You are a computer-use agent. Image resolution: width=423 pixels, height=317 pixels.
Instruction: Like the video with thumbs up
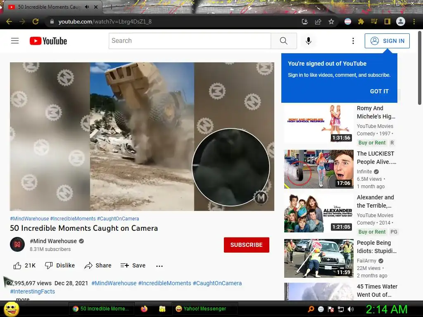pos(24,265)
